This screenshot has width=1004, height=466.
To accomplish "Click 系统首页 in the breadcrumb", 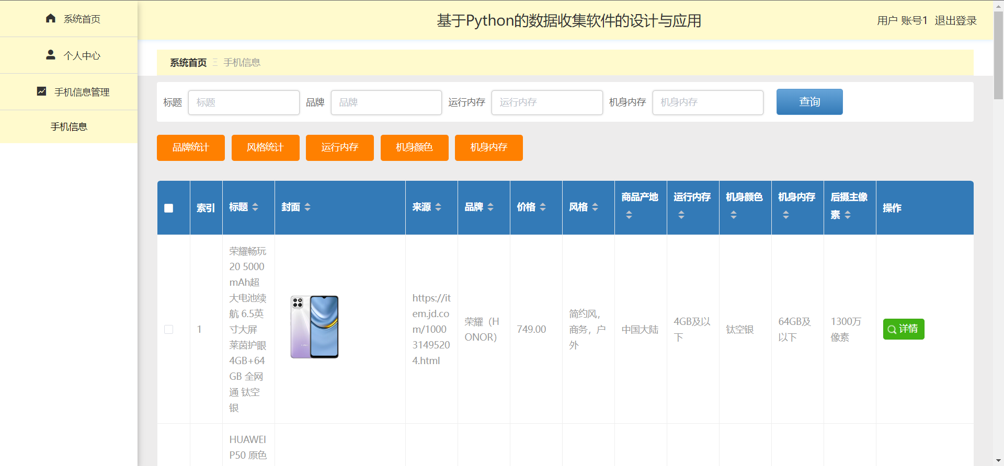I will (x=188, y=63).
